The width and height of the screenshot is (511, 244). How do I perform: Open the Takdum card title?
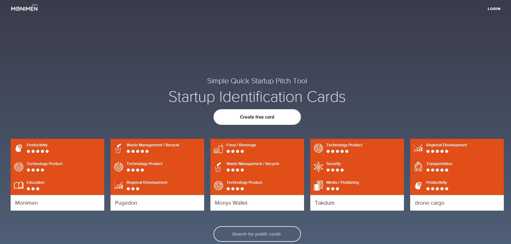[x=325, y=203]
